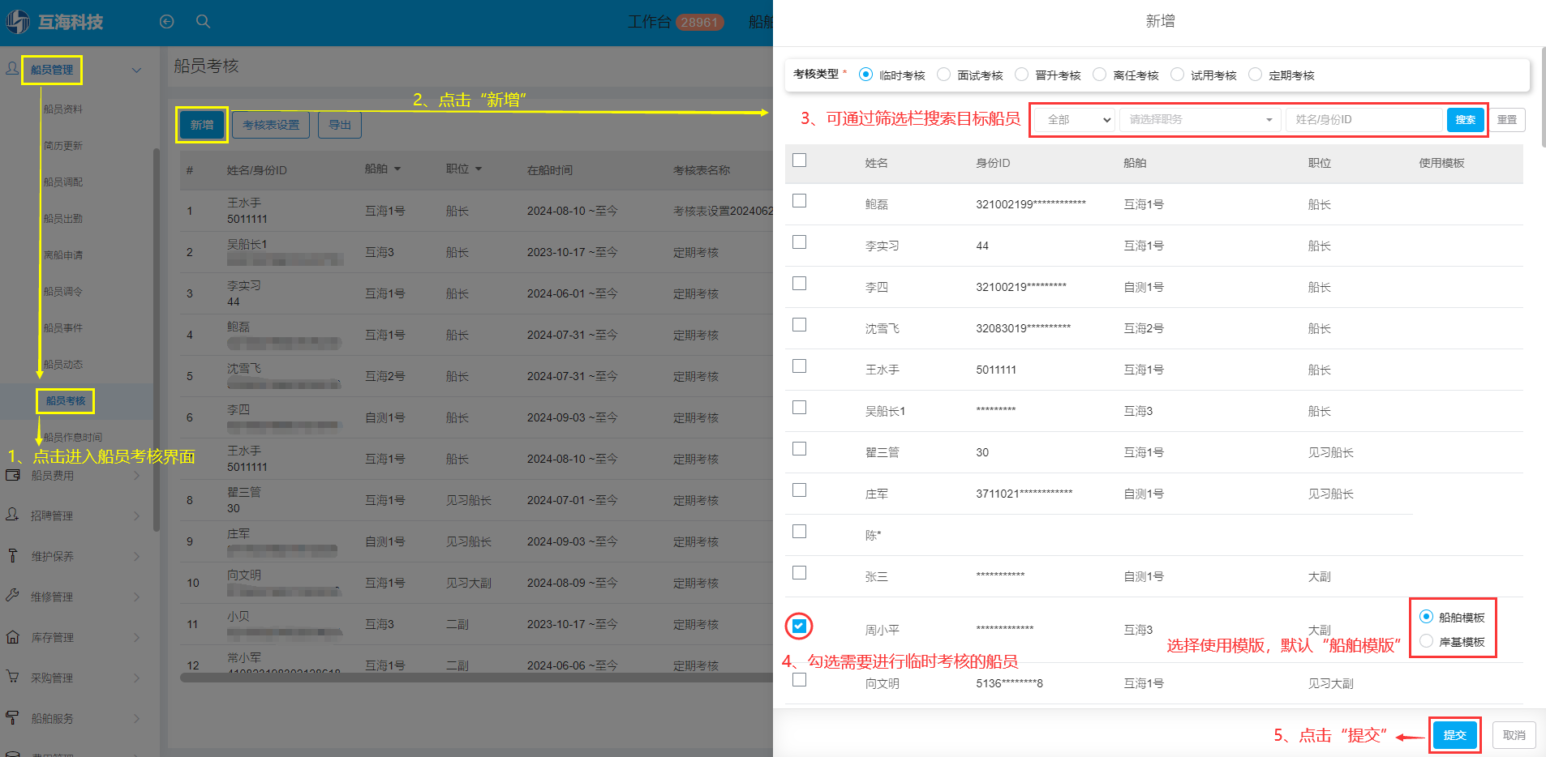Click the 采购管理 cart icon in sidebar
This screenshot has width=1546, height=757.
click(12, 677)
